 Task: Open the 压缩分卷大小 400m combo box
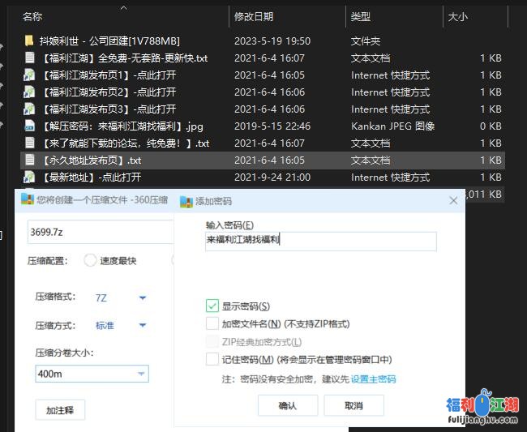tap(142, 374)
